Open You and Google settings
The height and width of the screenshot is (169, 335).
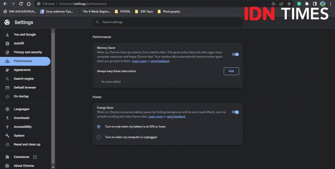click(25, 34)
